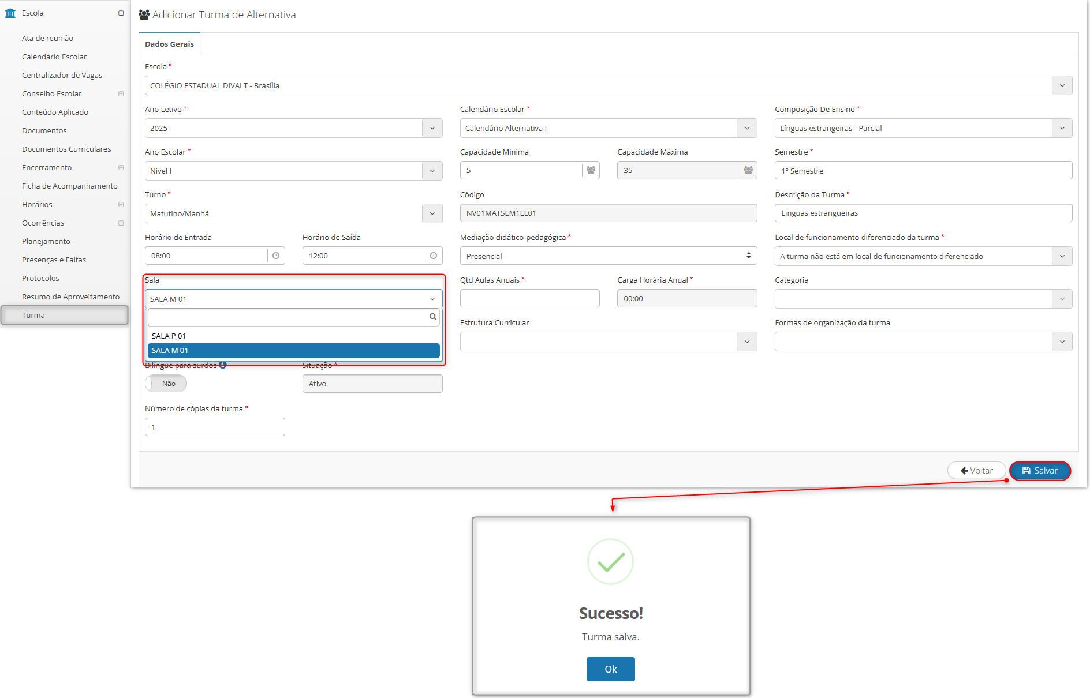Open Protocolos menu item
1090x698 pixels.
[x=40, y=279]
